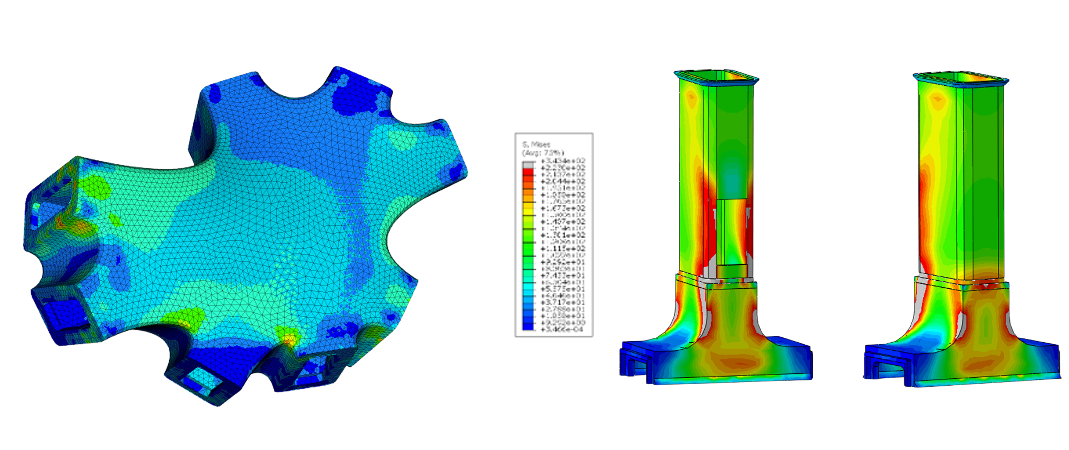Image resolution: width=1069 pixels, height=450 pixels.
Task: Click the maximum value +3.434e+02 in the legend
Action: (563, 161)
